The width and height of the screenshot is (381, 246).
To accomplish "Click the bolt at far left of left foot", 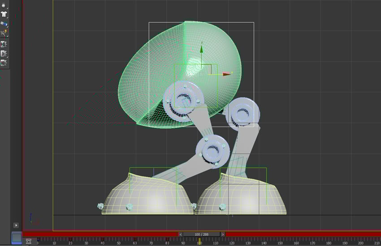I will (x=100, y=206).
